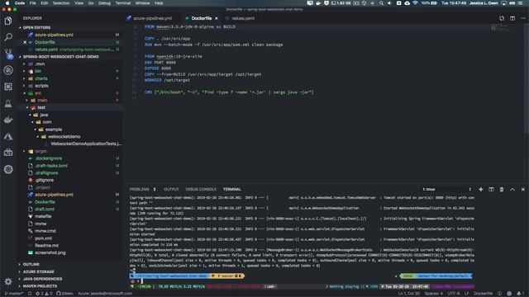529x297 pixels.
Task: Synchronize changes icon in status bar
Action: tap(30, 294)
